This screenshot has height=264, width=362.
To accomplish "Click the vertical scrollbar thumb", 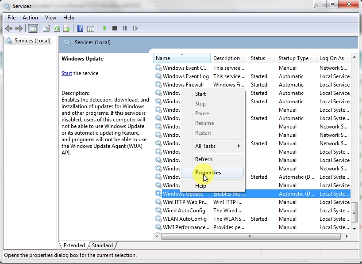I will pyautogui.click(x=354, y=212).
